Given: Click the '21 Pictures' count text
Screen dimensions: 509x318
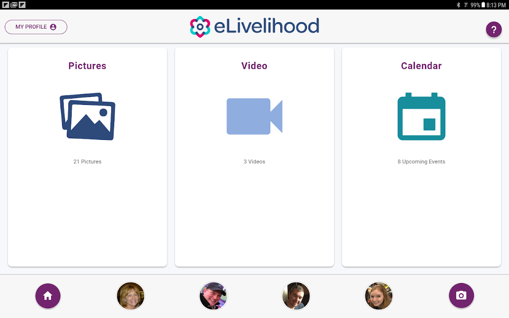Looking at the screenshot, I should tap(87, 162).
